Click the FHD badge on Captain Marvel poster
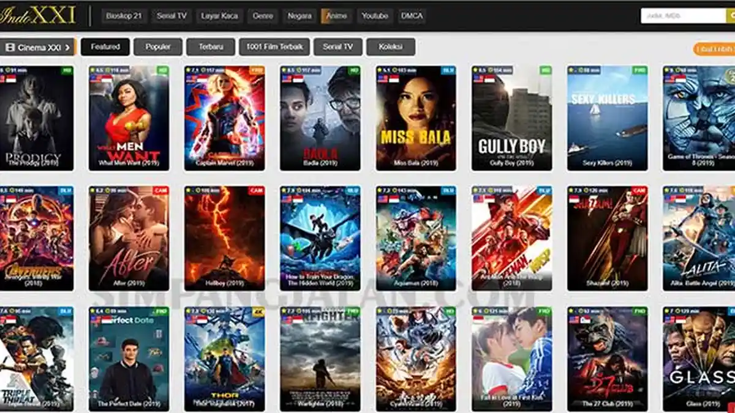Screen dimensions: 735x413 click(258, 70)
